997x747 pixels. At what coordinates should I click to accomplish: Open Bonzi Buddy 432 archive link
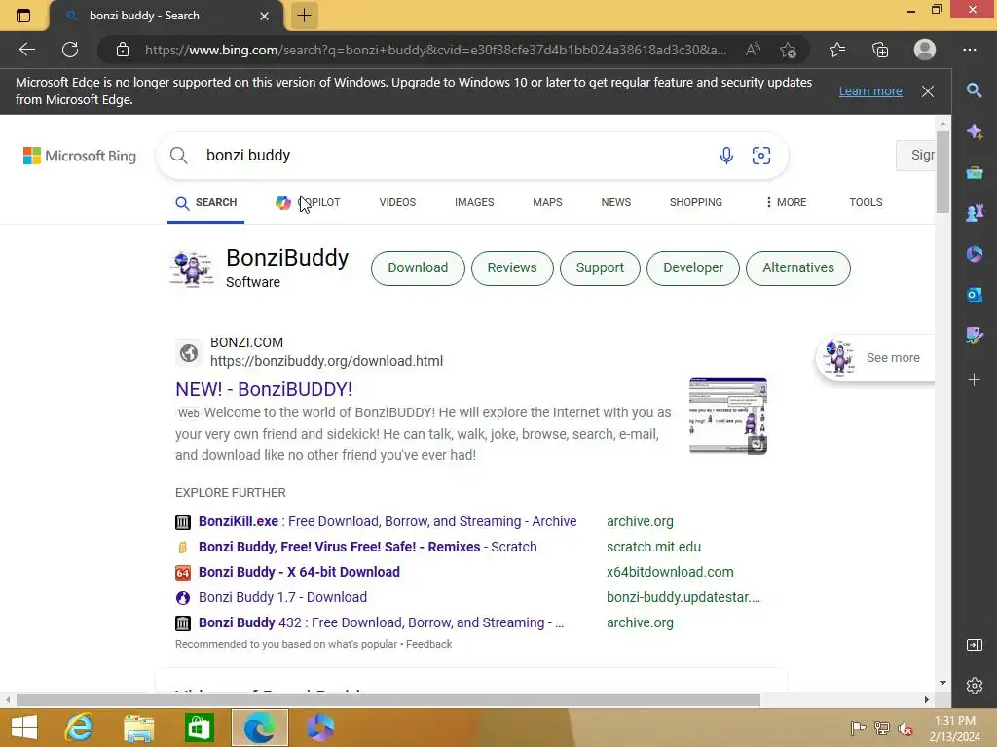point(381,623)
